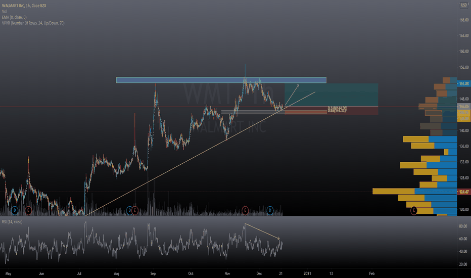This screenshot has height=278, width=471.
Task: Open the USD currency selector
Action: [464, 5]
